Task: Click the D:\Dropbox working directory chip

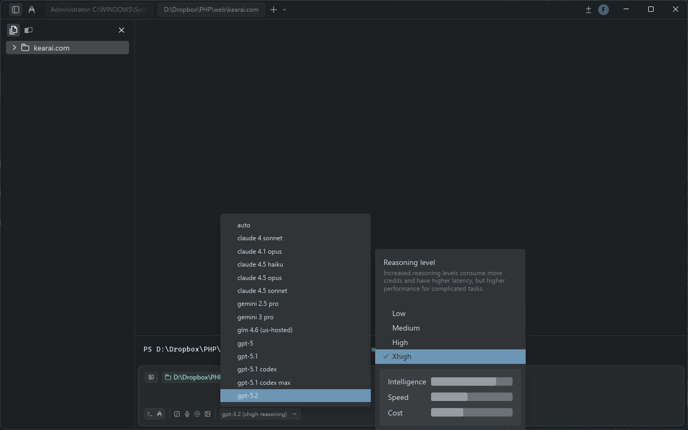Action: pyautogui.click(x=192, y=377)
